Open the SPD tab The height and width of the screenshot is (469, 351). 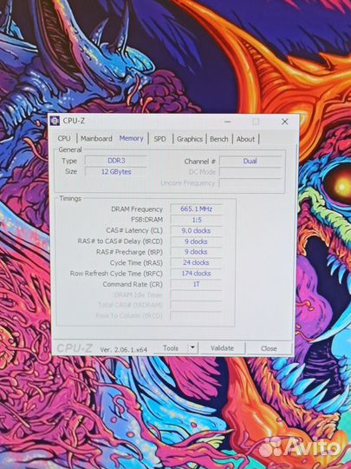pos(159,139)
